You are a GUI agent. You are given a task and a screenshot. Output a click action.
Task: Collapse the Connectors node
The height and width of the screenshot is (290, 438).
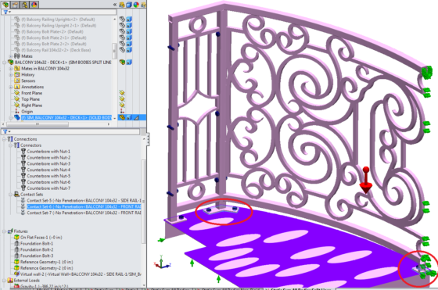click(11, 145)
